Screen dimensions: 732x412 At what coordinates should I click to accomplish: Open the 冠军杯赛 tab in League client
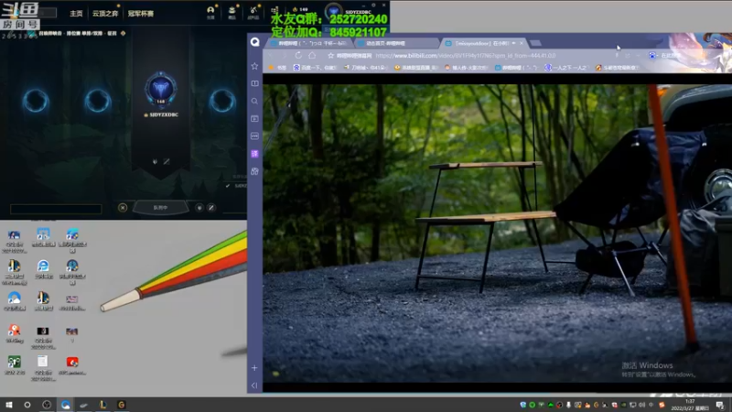point(141,14)
